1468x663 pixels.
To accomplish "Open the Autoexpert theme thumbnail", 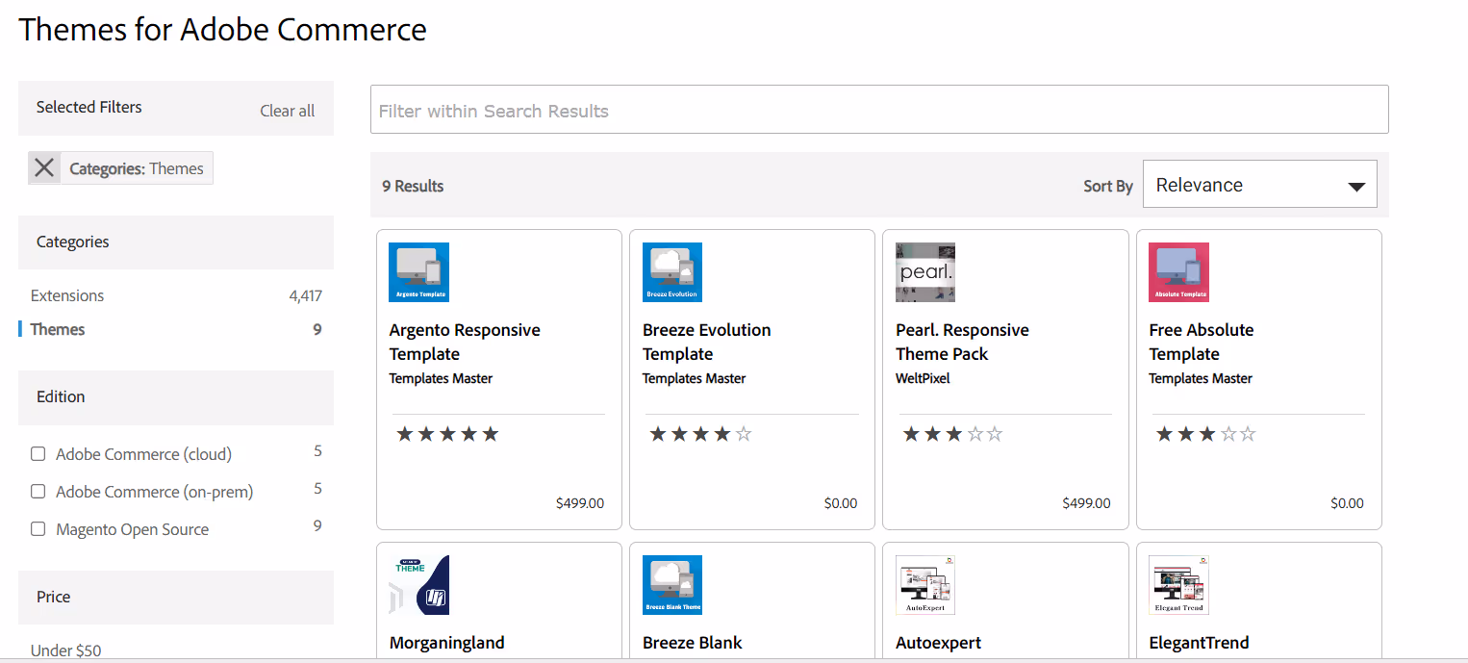I will point(924,584).
